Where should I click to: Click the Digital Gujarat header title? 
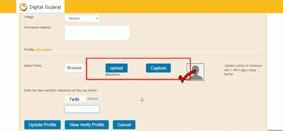pyautogui.click(x=45, y=7)
